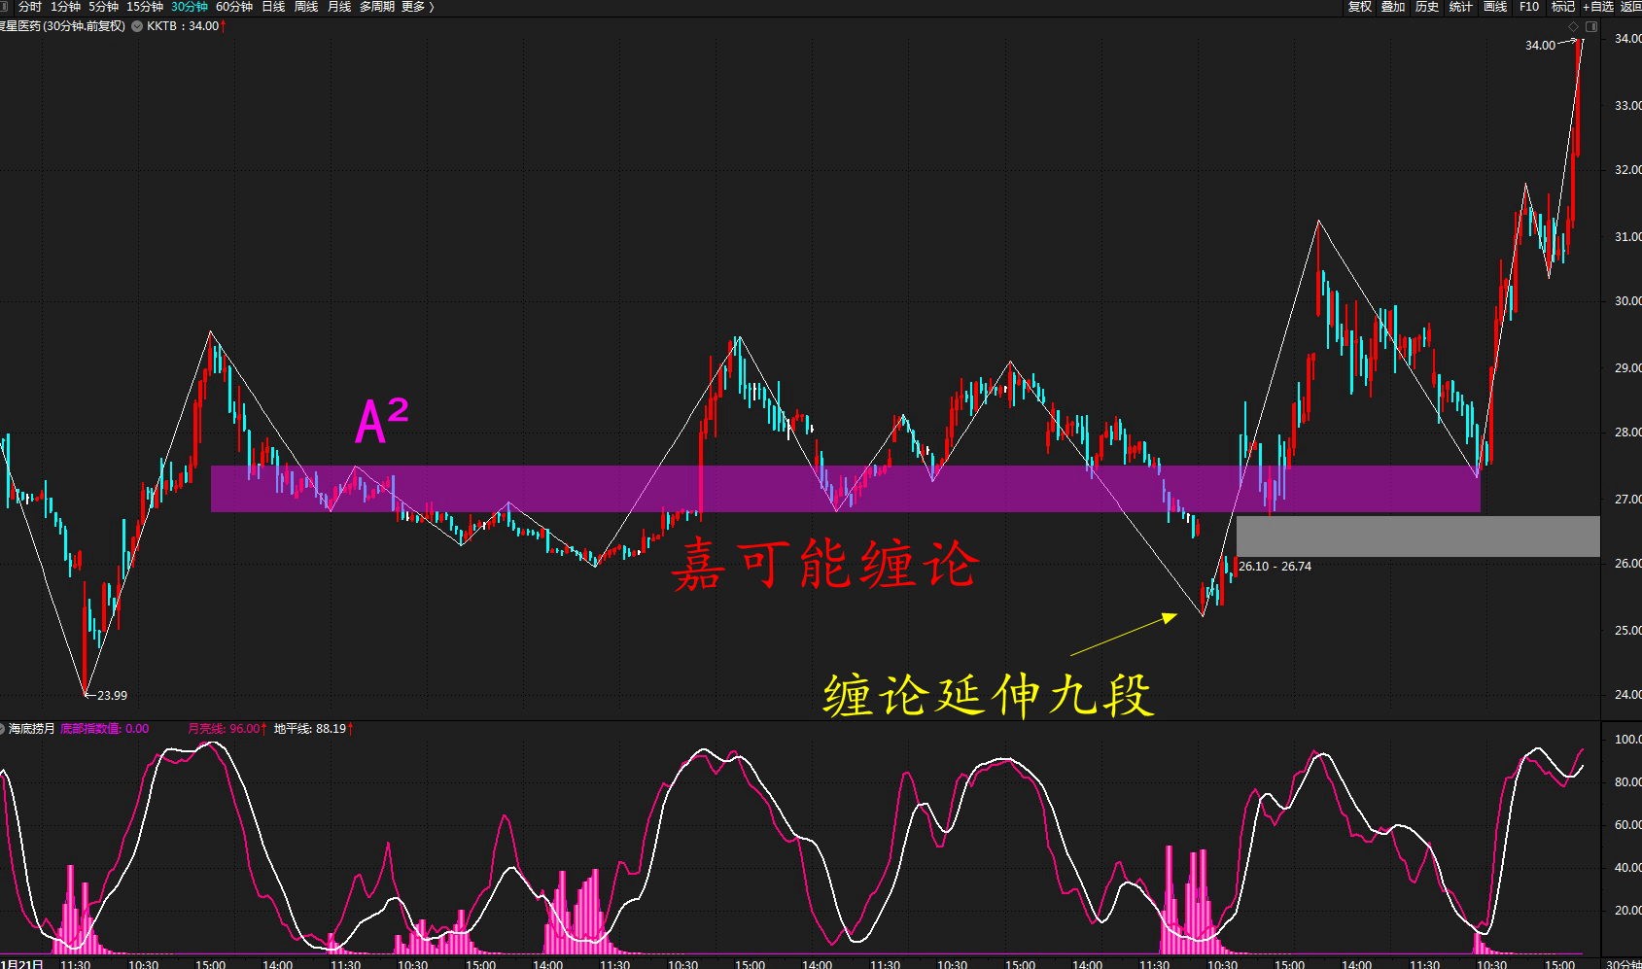Select the 5分钟 period tab
1642x969 pixels.
(x=104, y=7)
